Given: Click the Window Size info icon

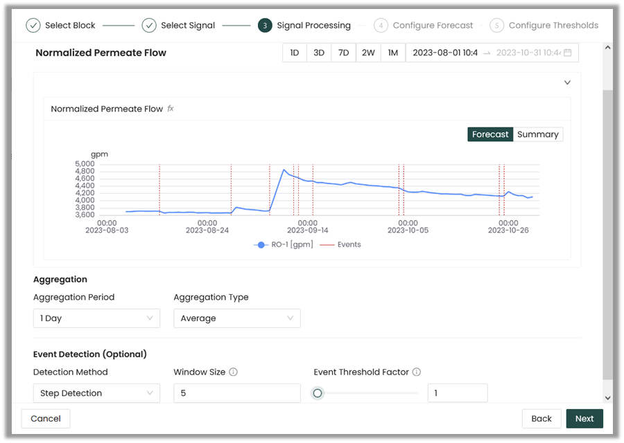Looking at the screenshot, I should point(233,372).
